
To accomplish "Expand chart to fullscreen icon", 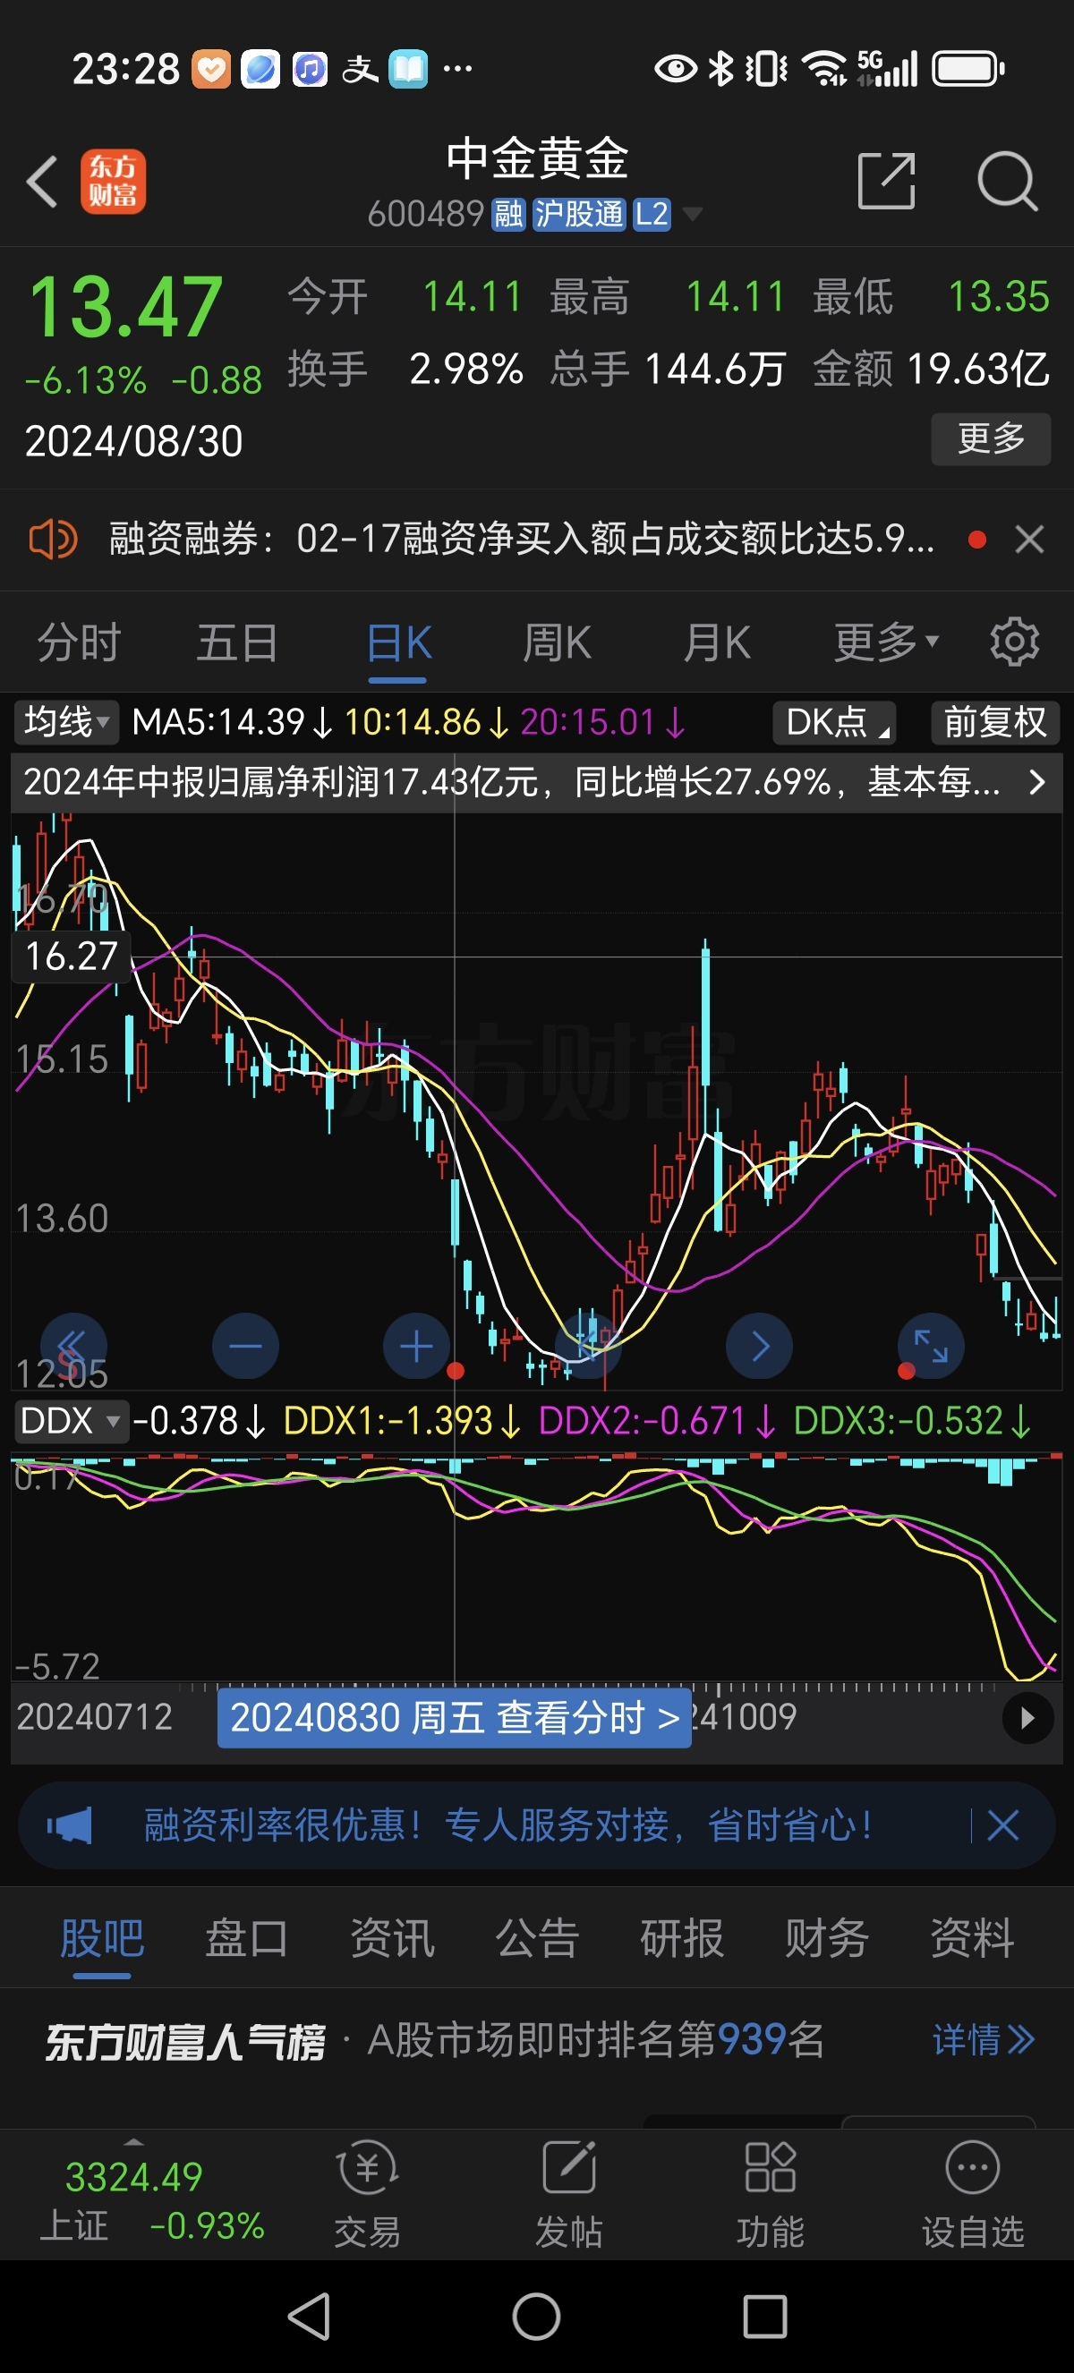I will pos(931,1346).
